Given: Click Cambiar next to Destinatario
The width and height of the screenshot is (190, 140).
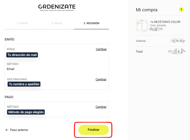Looking at the screenshot, I should click(101, 79).
